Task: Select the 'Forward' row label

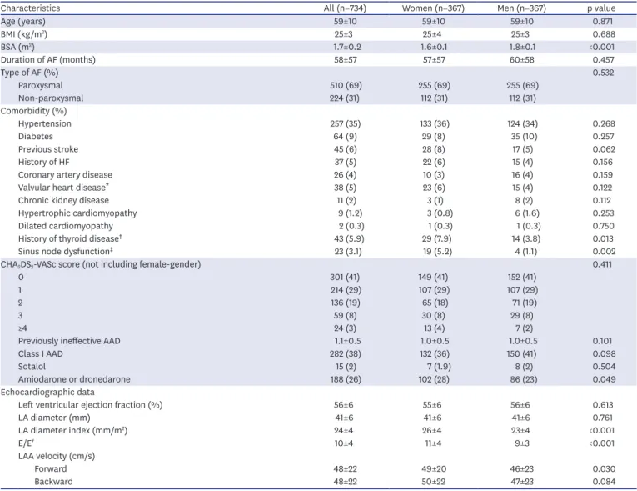Action: 50,469
